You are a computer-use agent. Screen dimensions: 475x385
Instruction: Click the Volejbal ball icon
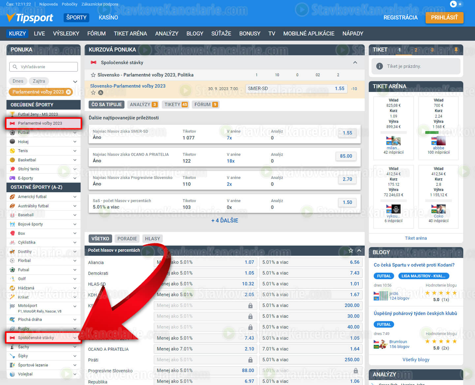pos(12,374)
